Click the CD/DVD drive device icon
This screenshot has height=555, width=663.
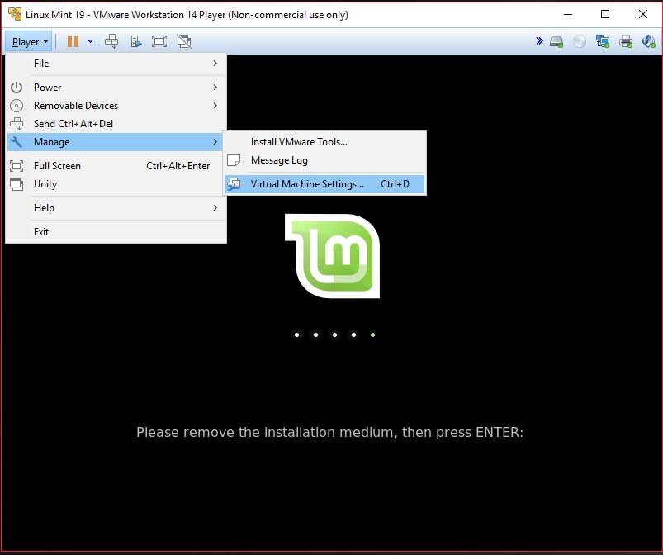580,41
